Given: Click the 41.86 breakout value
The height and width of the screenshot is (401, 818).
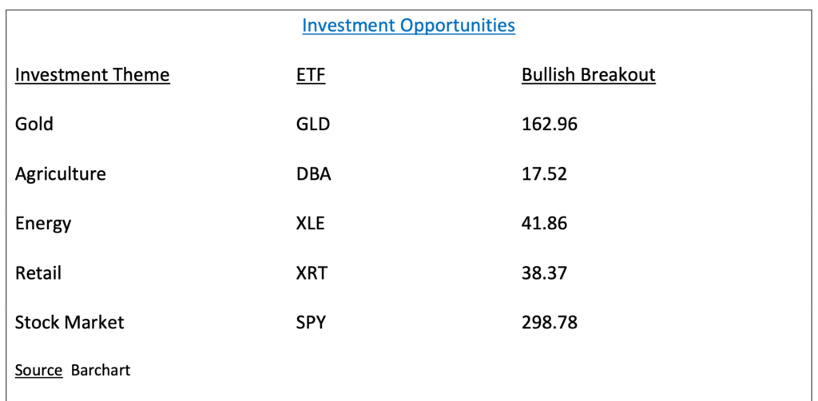Looking at the screenshot, I should click(544, 223).
